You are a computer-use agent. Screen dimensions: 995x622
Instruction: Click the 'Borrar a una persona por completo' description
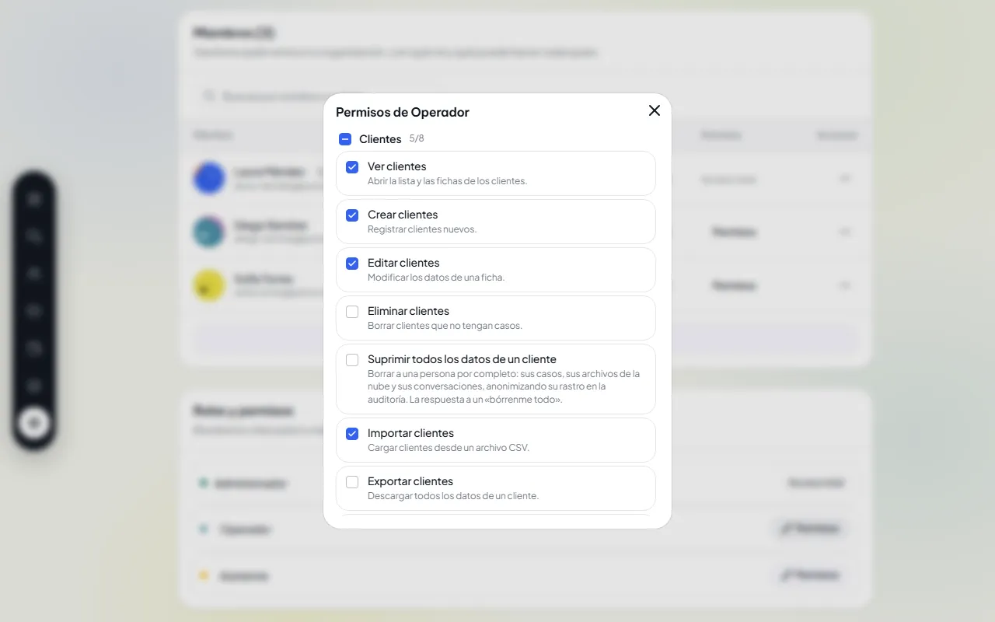click(x=504, y=386)
